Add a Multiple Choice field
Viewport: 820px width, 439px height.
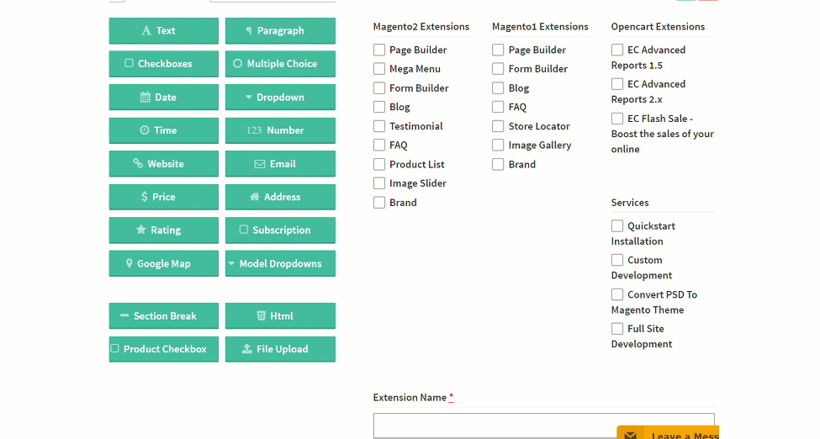tap(280, 64)
